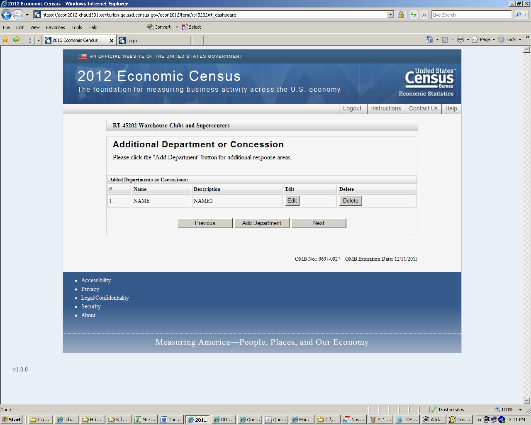Switch to the Excel taskbar button

[x=145, y=420]
